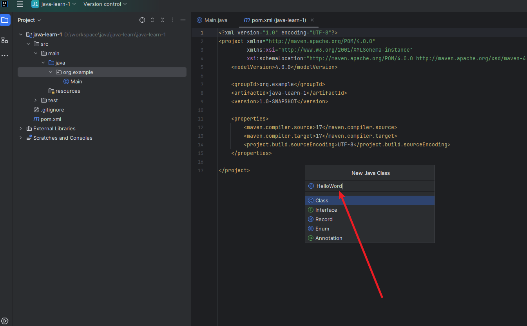The height and width of the screenshot is (326, 527).
Task: Collapse the org.example package
Action: click(x=51, y=72)
